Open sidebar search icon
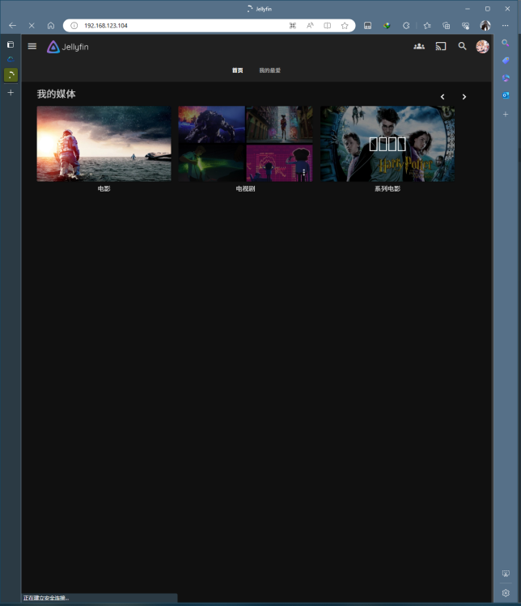Image resolution: width=521 pixels, height=606 pixels. click(x=506, y=43)
